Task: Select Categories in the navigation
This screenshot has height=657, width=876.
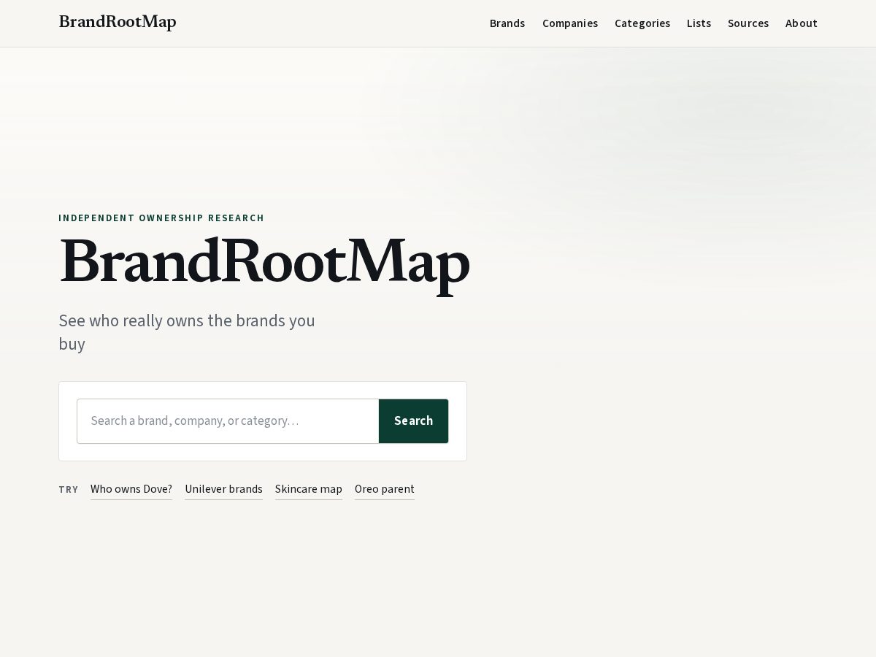Action: [x=642, y=23]
